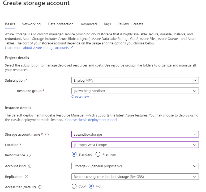Go to Review + create tab

click(x=130, y=24)
